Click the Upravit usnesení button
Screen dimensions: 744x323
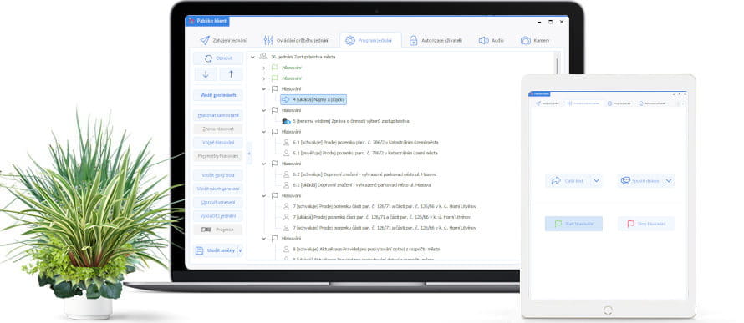pos(218,203)
